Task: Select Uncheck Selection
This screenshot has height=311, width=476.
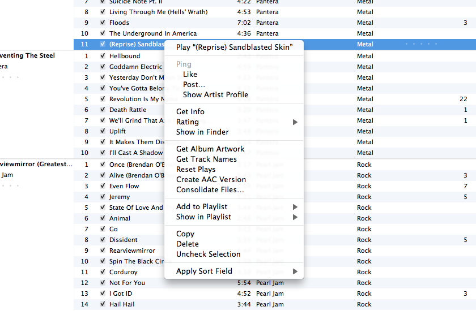Action: [x=209, y=254]
